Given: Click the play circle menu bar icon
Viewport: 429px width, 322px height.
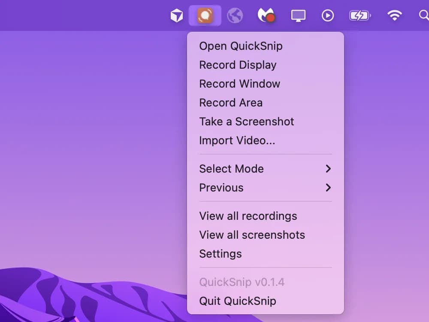Looking at the screenshot, I should pyautogui.click(x=327, y=15).
